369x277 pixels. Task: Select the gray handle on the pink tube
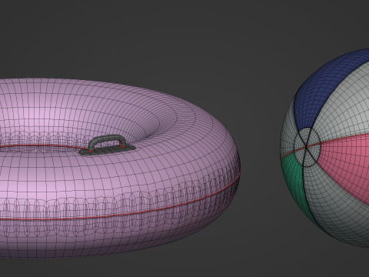tap(107, 145)
